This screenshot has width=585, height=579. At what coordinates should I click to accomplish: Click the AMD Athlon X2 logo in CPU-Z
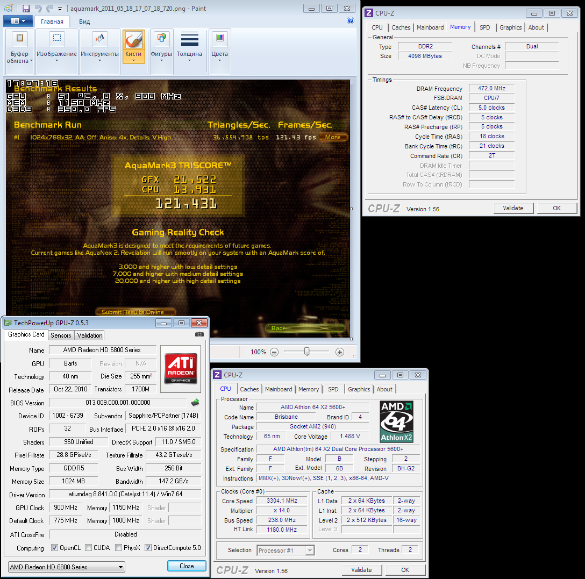(396, 421)
